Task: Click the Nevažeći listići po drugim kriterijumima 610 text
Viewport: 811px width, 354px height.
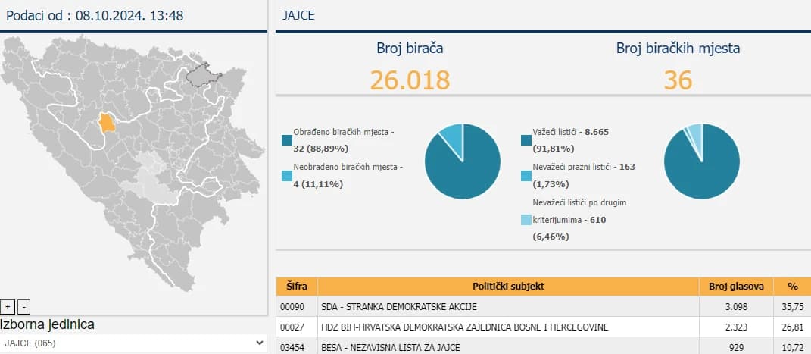Action: pos(579,219)
